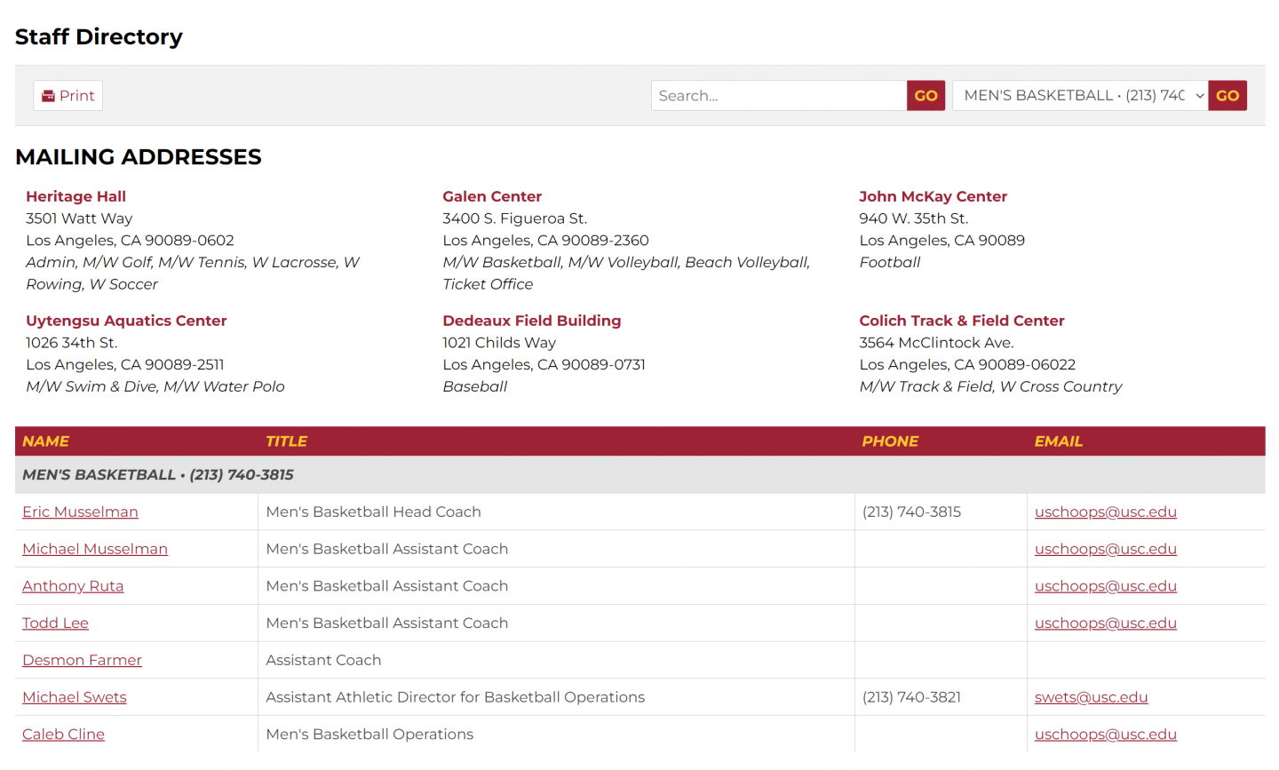This screenshot has height=770, width=1279.
Task: Click into the Search text field
Action: pyautogui.click(x=778, y=96)
